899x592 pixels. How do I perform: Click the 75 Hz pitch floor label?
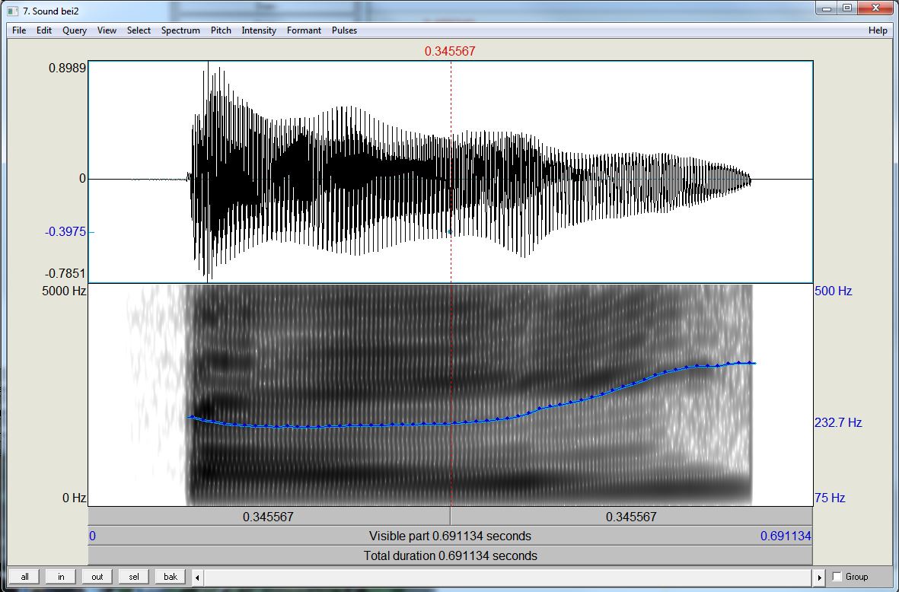830,498
